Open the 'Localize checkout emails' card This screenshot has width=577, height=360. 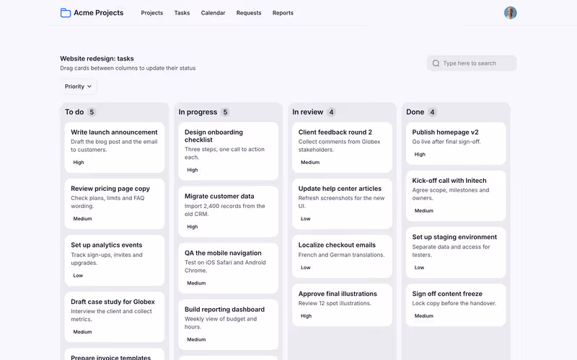[x=342, y=256]
